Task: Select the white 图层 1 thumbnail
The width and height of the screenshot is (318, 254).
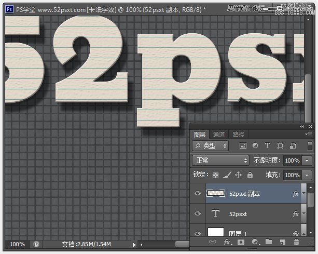Action: tap(216, 232)
